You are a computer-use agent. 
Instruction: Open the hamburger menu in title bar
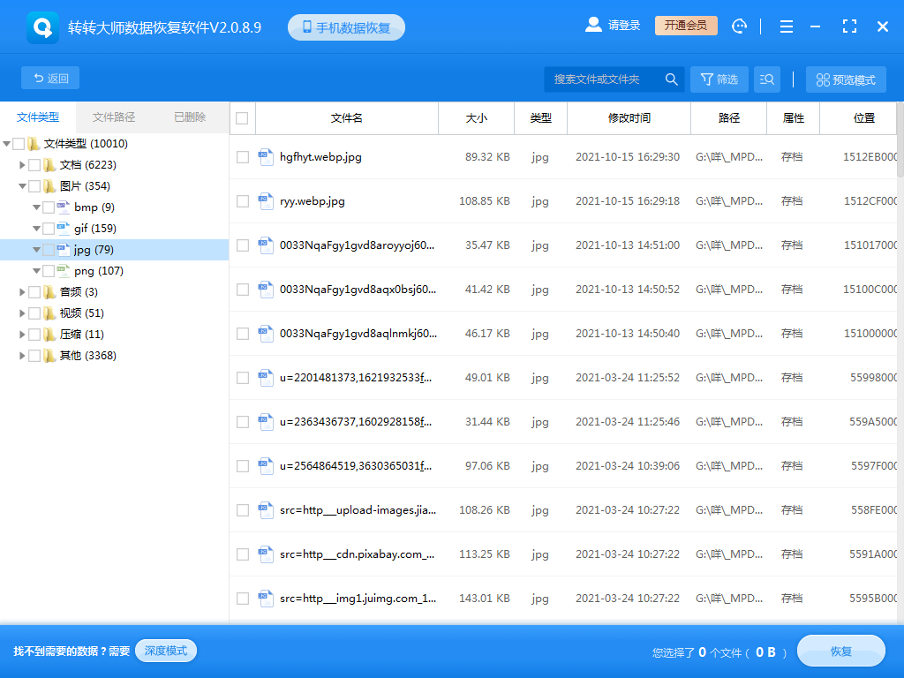coord(786,26)
